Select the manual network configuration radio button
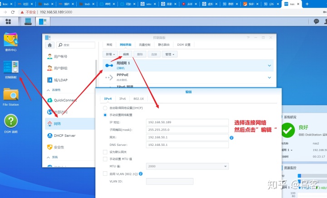The width and height of the screenshot is (327, 198). (x=105, y=115)
